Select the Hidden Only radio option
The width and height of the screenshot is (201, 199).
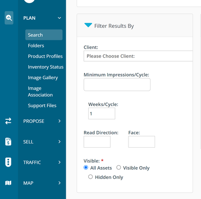(91, 177)
